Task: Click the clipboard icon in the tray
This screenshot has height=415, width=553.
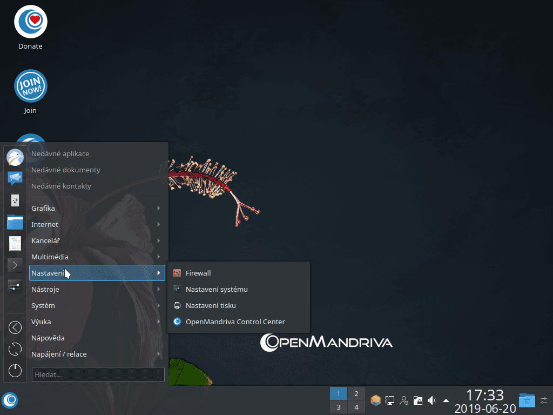Action: [x=417, y=400]
